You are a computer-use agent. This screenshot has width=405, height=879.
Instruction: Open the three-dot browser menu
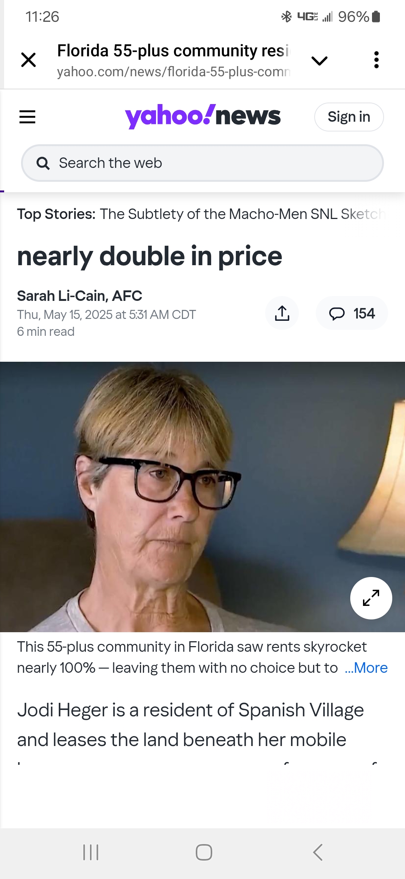click(376, 60)
